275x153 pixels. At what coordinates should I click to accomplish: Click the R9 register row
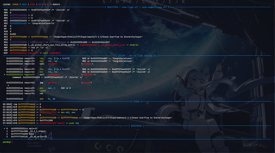pyautogui.click(x=8, y=29)
